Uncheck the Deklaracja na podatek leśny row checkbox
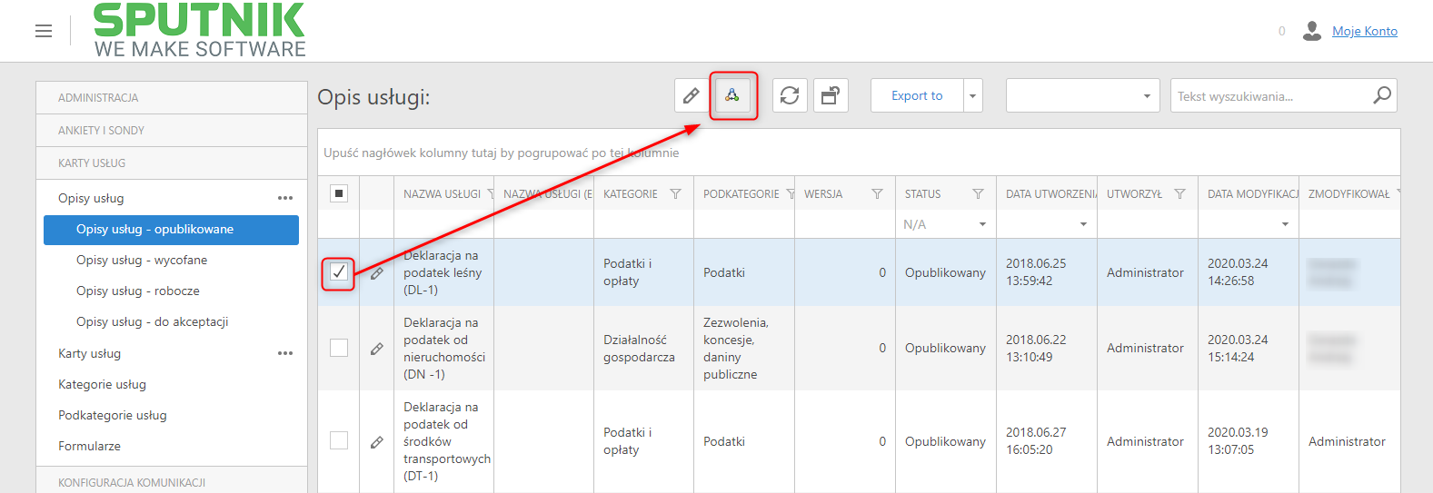 [x=339, y=271]
